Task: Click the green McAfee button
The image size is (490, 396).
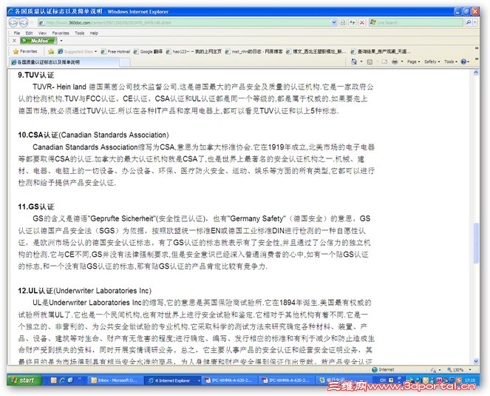Action: (38, 41)
